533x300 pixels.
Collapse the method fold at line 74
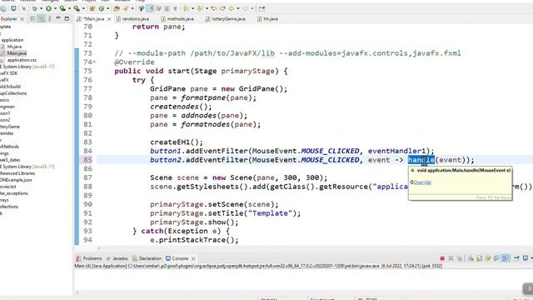tap(94, 62)
